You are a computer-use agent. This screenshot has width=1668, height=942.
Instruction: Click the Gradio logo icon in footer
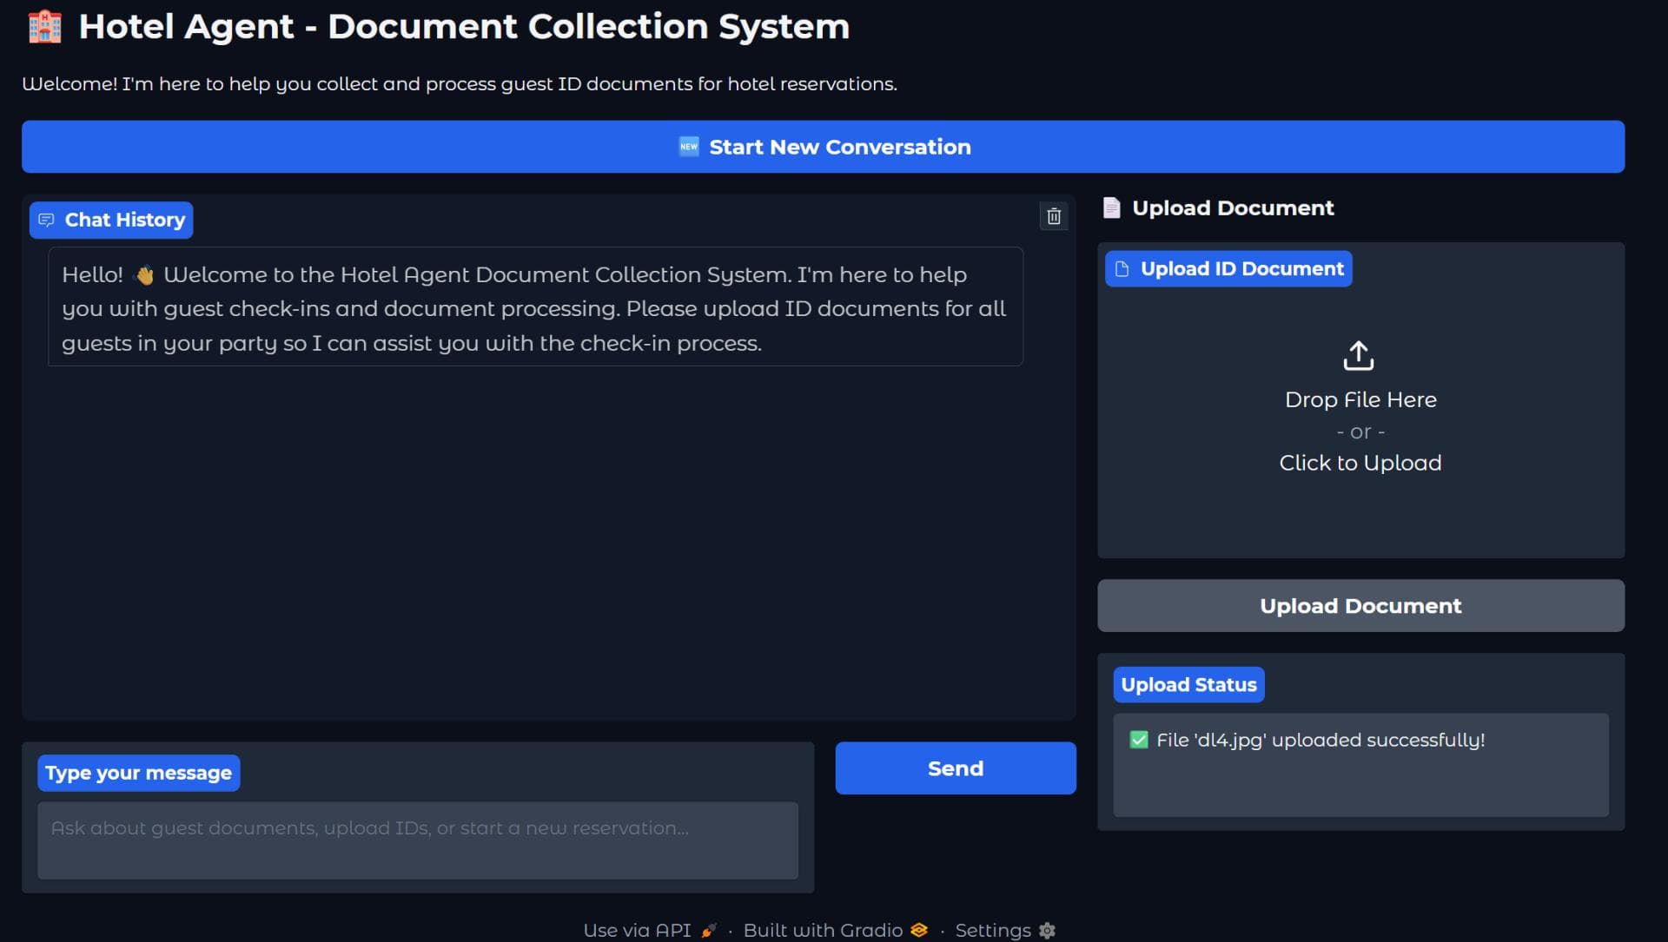tap(919, 930)
